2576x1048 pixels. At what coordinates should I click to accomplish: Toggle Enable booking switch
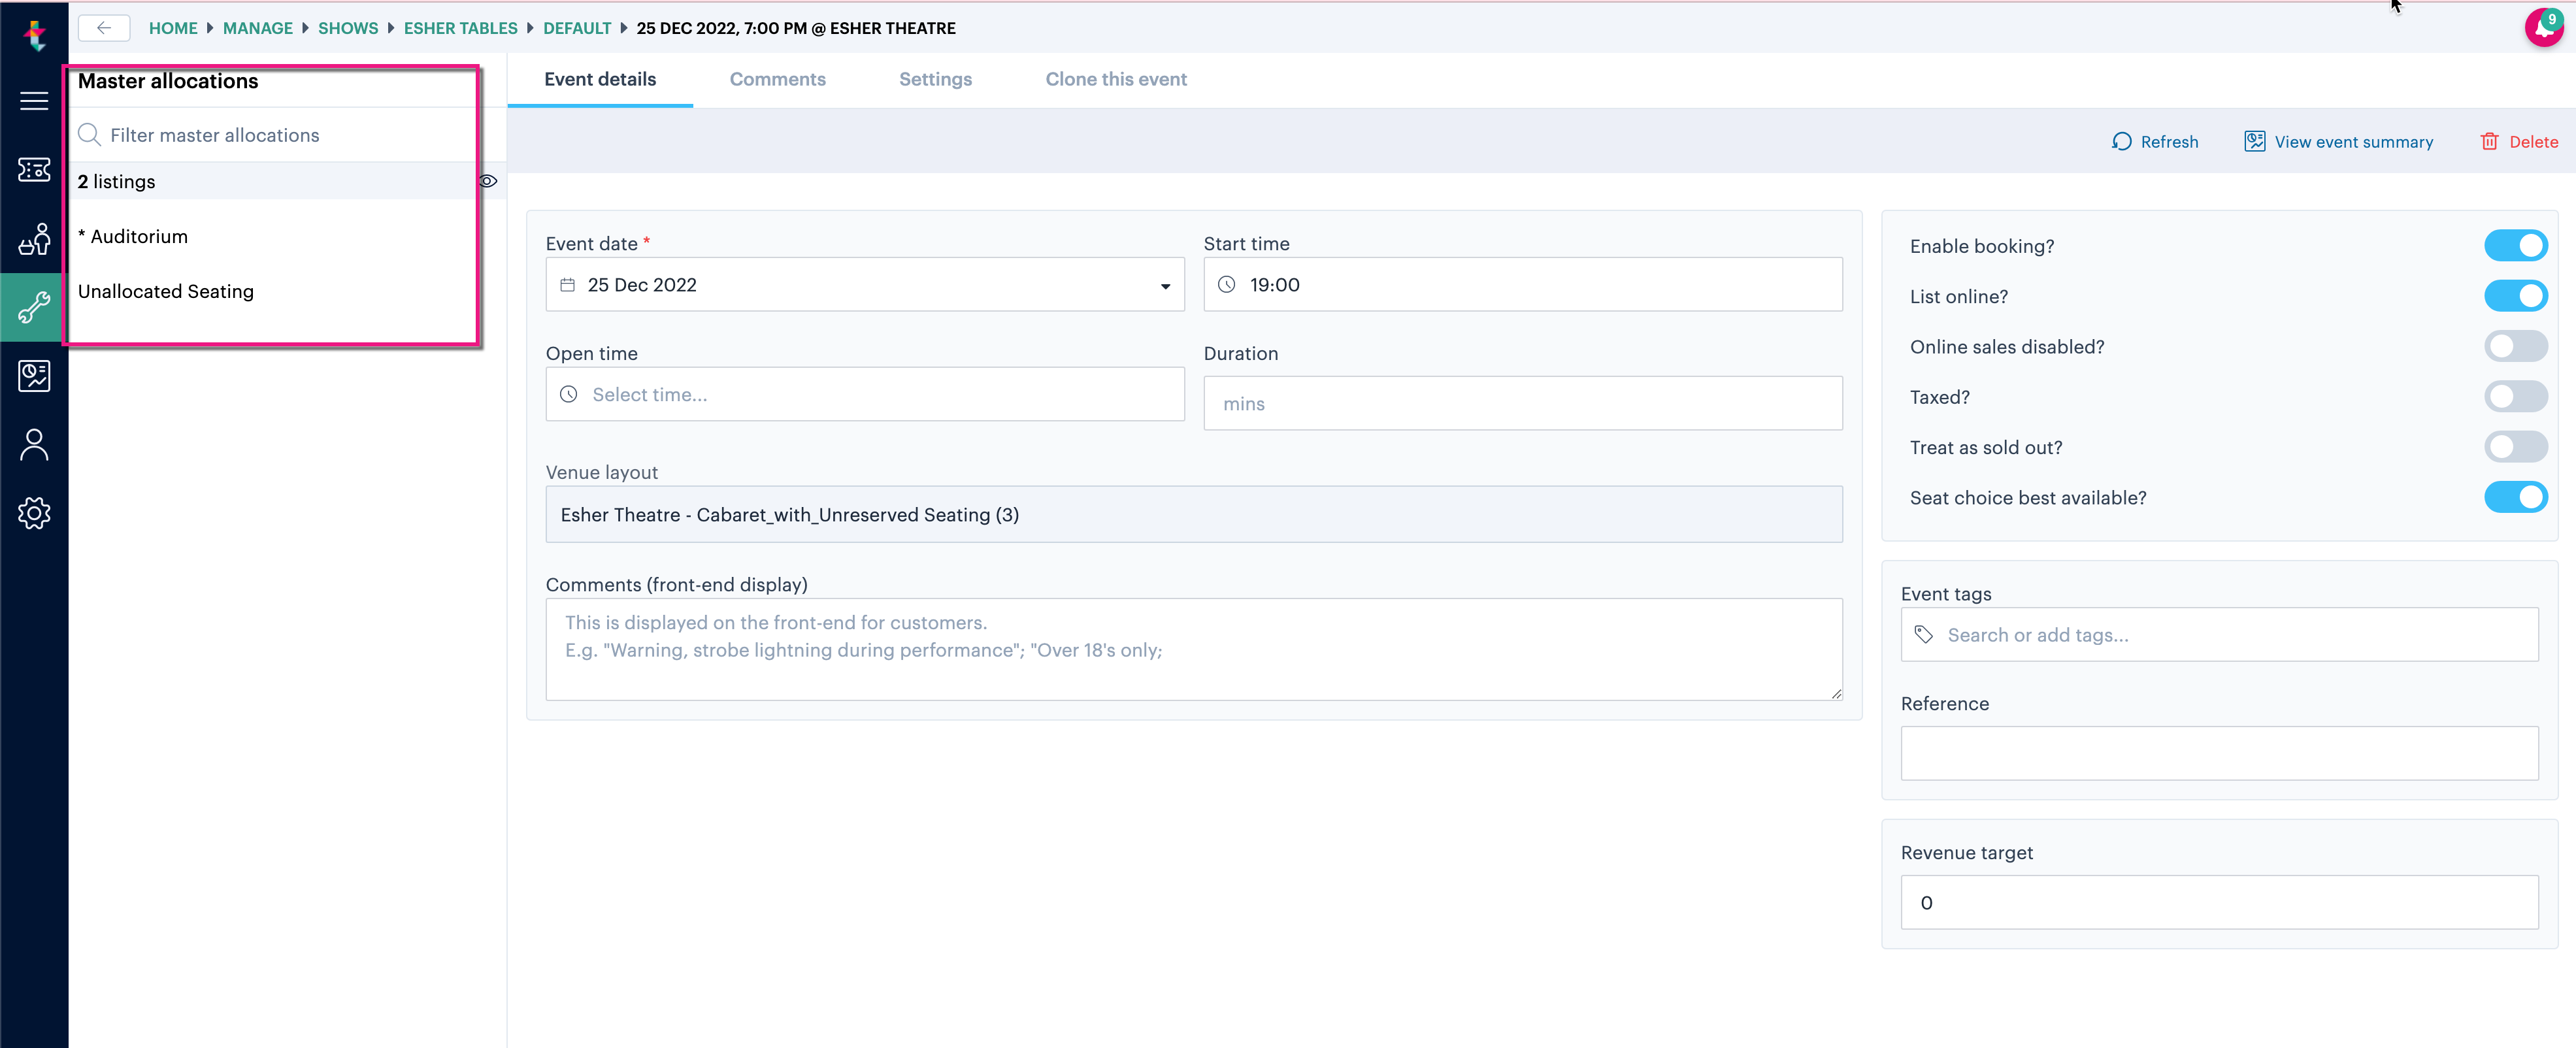[2515, 246]
